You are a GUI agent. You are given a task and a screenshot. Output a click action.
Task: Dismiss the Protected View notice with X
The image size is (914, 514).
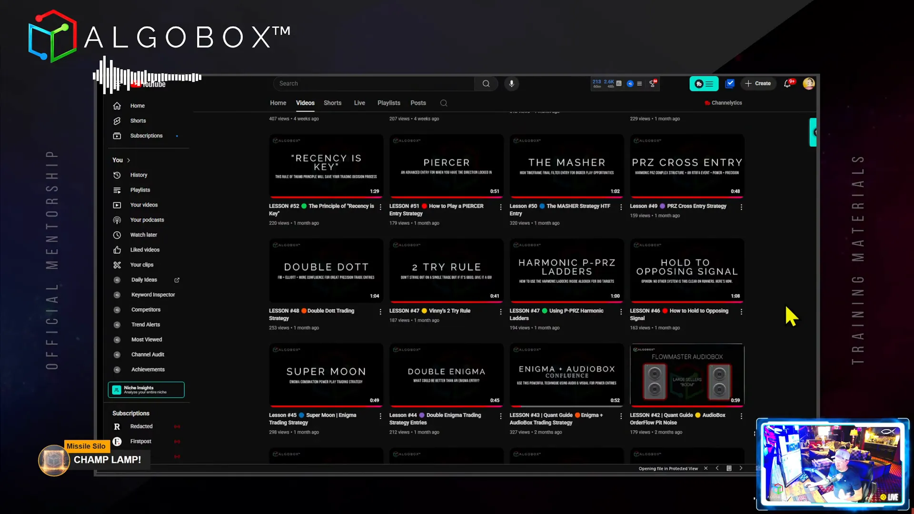click(705, 469)
